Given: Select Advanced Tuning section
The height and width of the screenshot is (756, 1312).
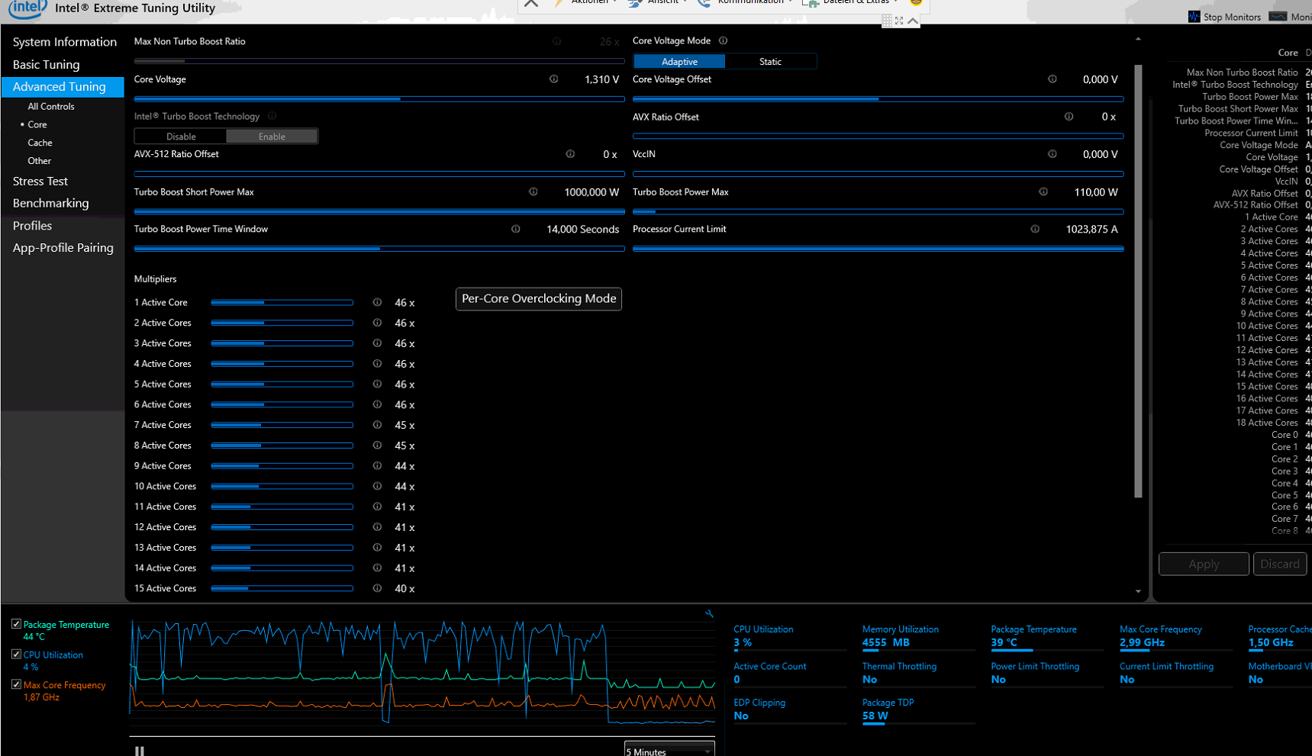Looking at the screenshot, I should (x=63, y=87).
